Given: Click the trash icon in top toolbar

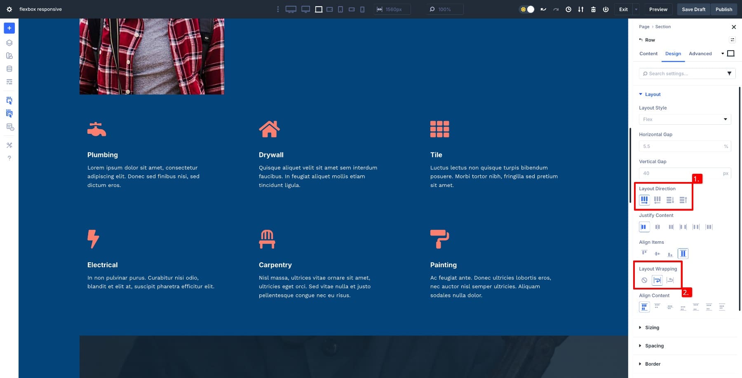Looking at the screenshot, I should point(593,9).
